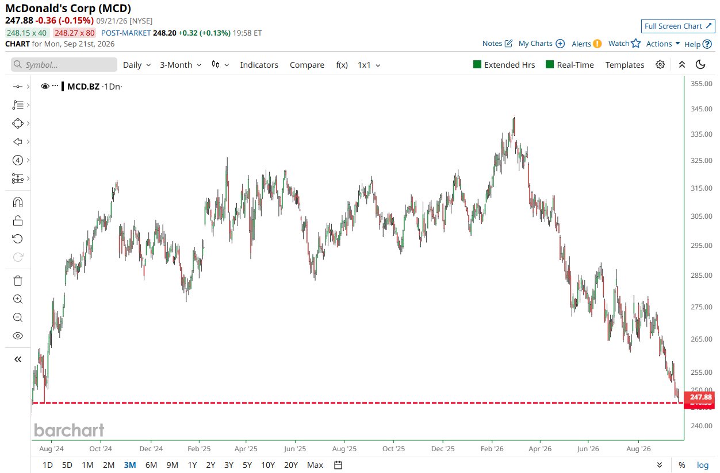Viewport: 720px width, 473px height.
Task: Open the candlestick chart type dropdown
Action: coord(220,65)
